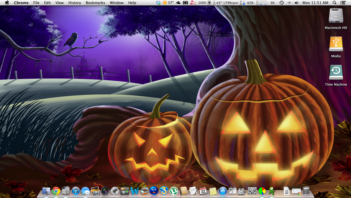Open the Help menu
Screen dimensions: 351x198
[132, 3]
